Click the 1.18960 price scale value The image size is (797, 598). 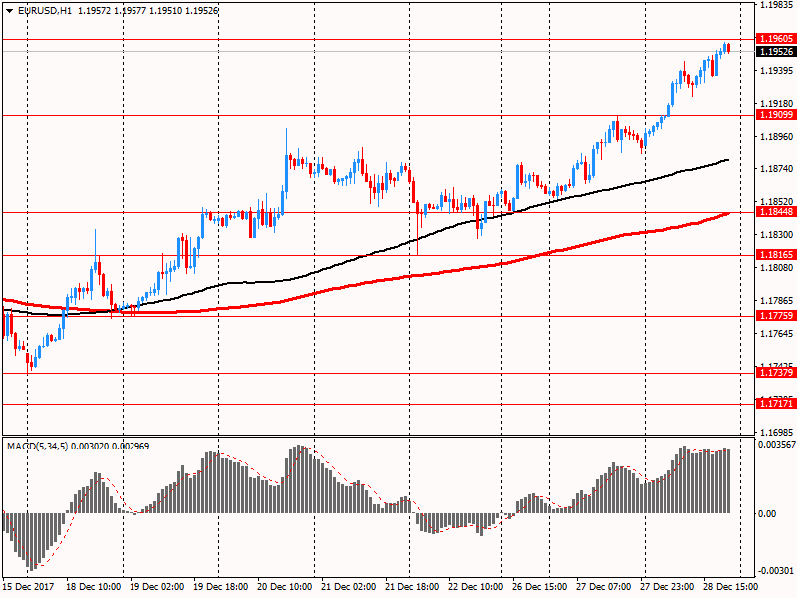point(776,136)
